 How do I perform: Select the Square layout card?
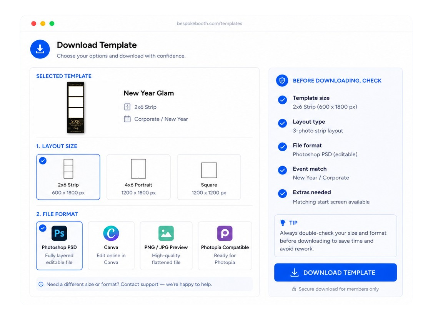[x=209, y=177]
